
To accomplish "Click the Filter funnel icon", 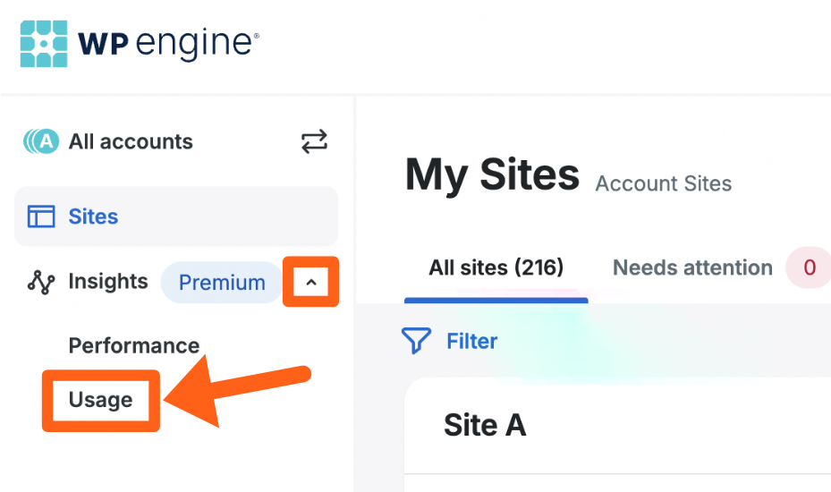I will point(416,341).
